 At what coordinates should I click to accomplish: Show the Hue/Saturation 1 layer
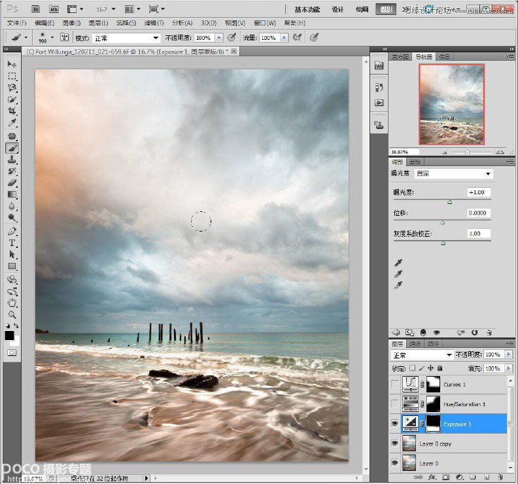pos(395,404)
